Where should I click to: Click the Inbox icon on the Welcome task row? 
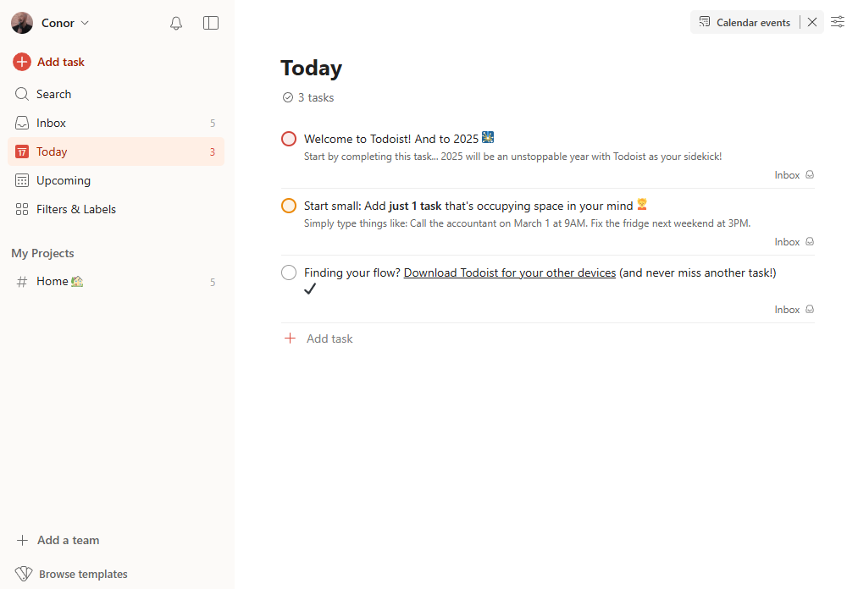(x=810, y=174)
